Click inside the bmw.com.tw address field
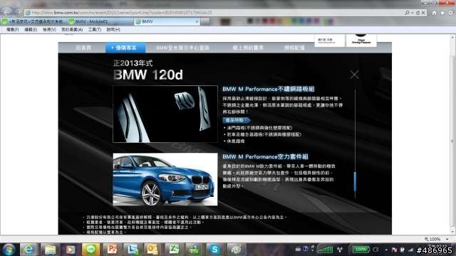Viewport: 456px width, 256px height. tap(214, 13)
